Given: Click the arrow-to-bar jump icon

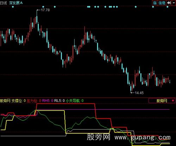Looking at the screenshot, I should tap(169, 3).
